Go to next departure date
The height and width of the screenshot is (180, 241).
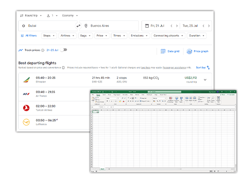click(177, 26)
